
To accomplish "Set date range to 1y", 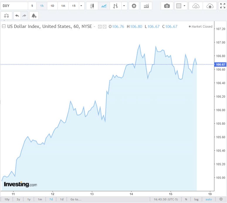I will (29, 199).
